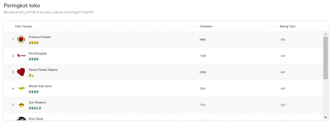Click the Wood chip store yellow logo
This screenshot has width=332, height=125.
[21, 88]
